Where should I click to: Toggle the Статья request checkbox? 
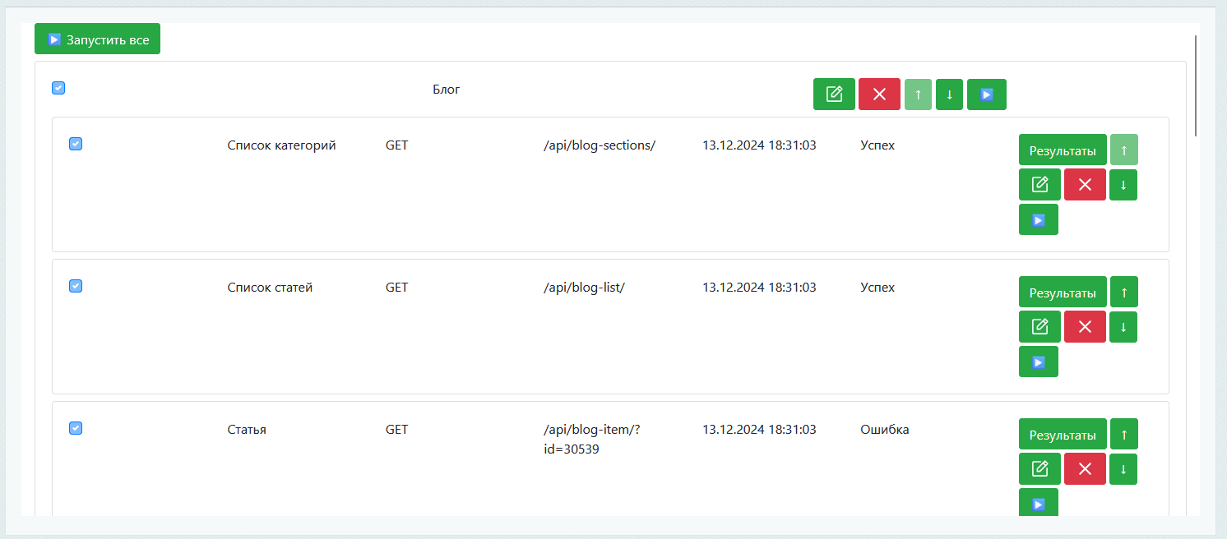coord(76,428)
